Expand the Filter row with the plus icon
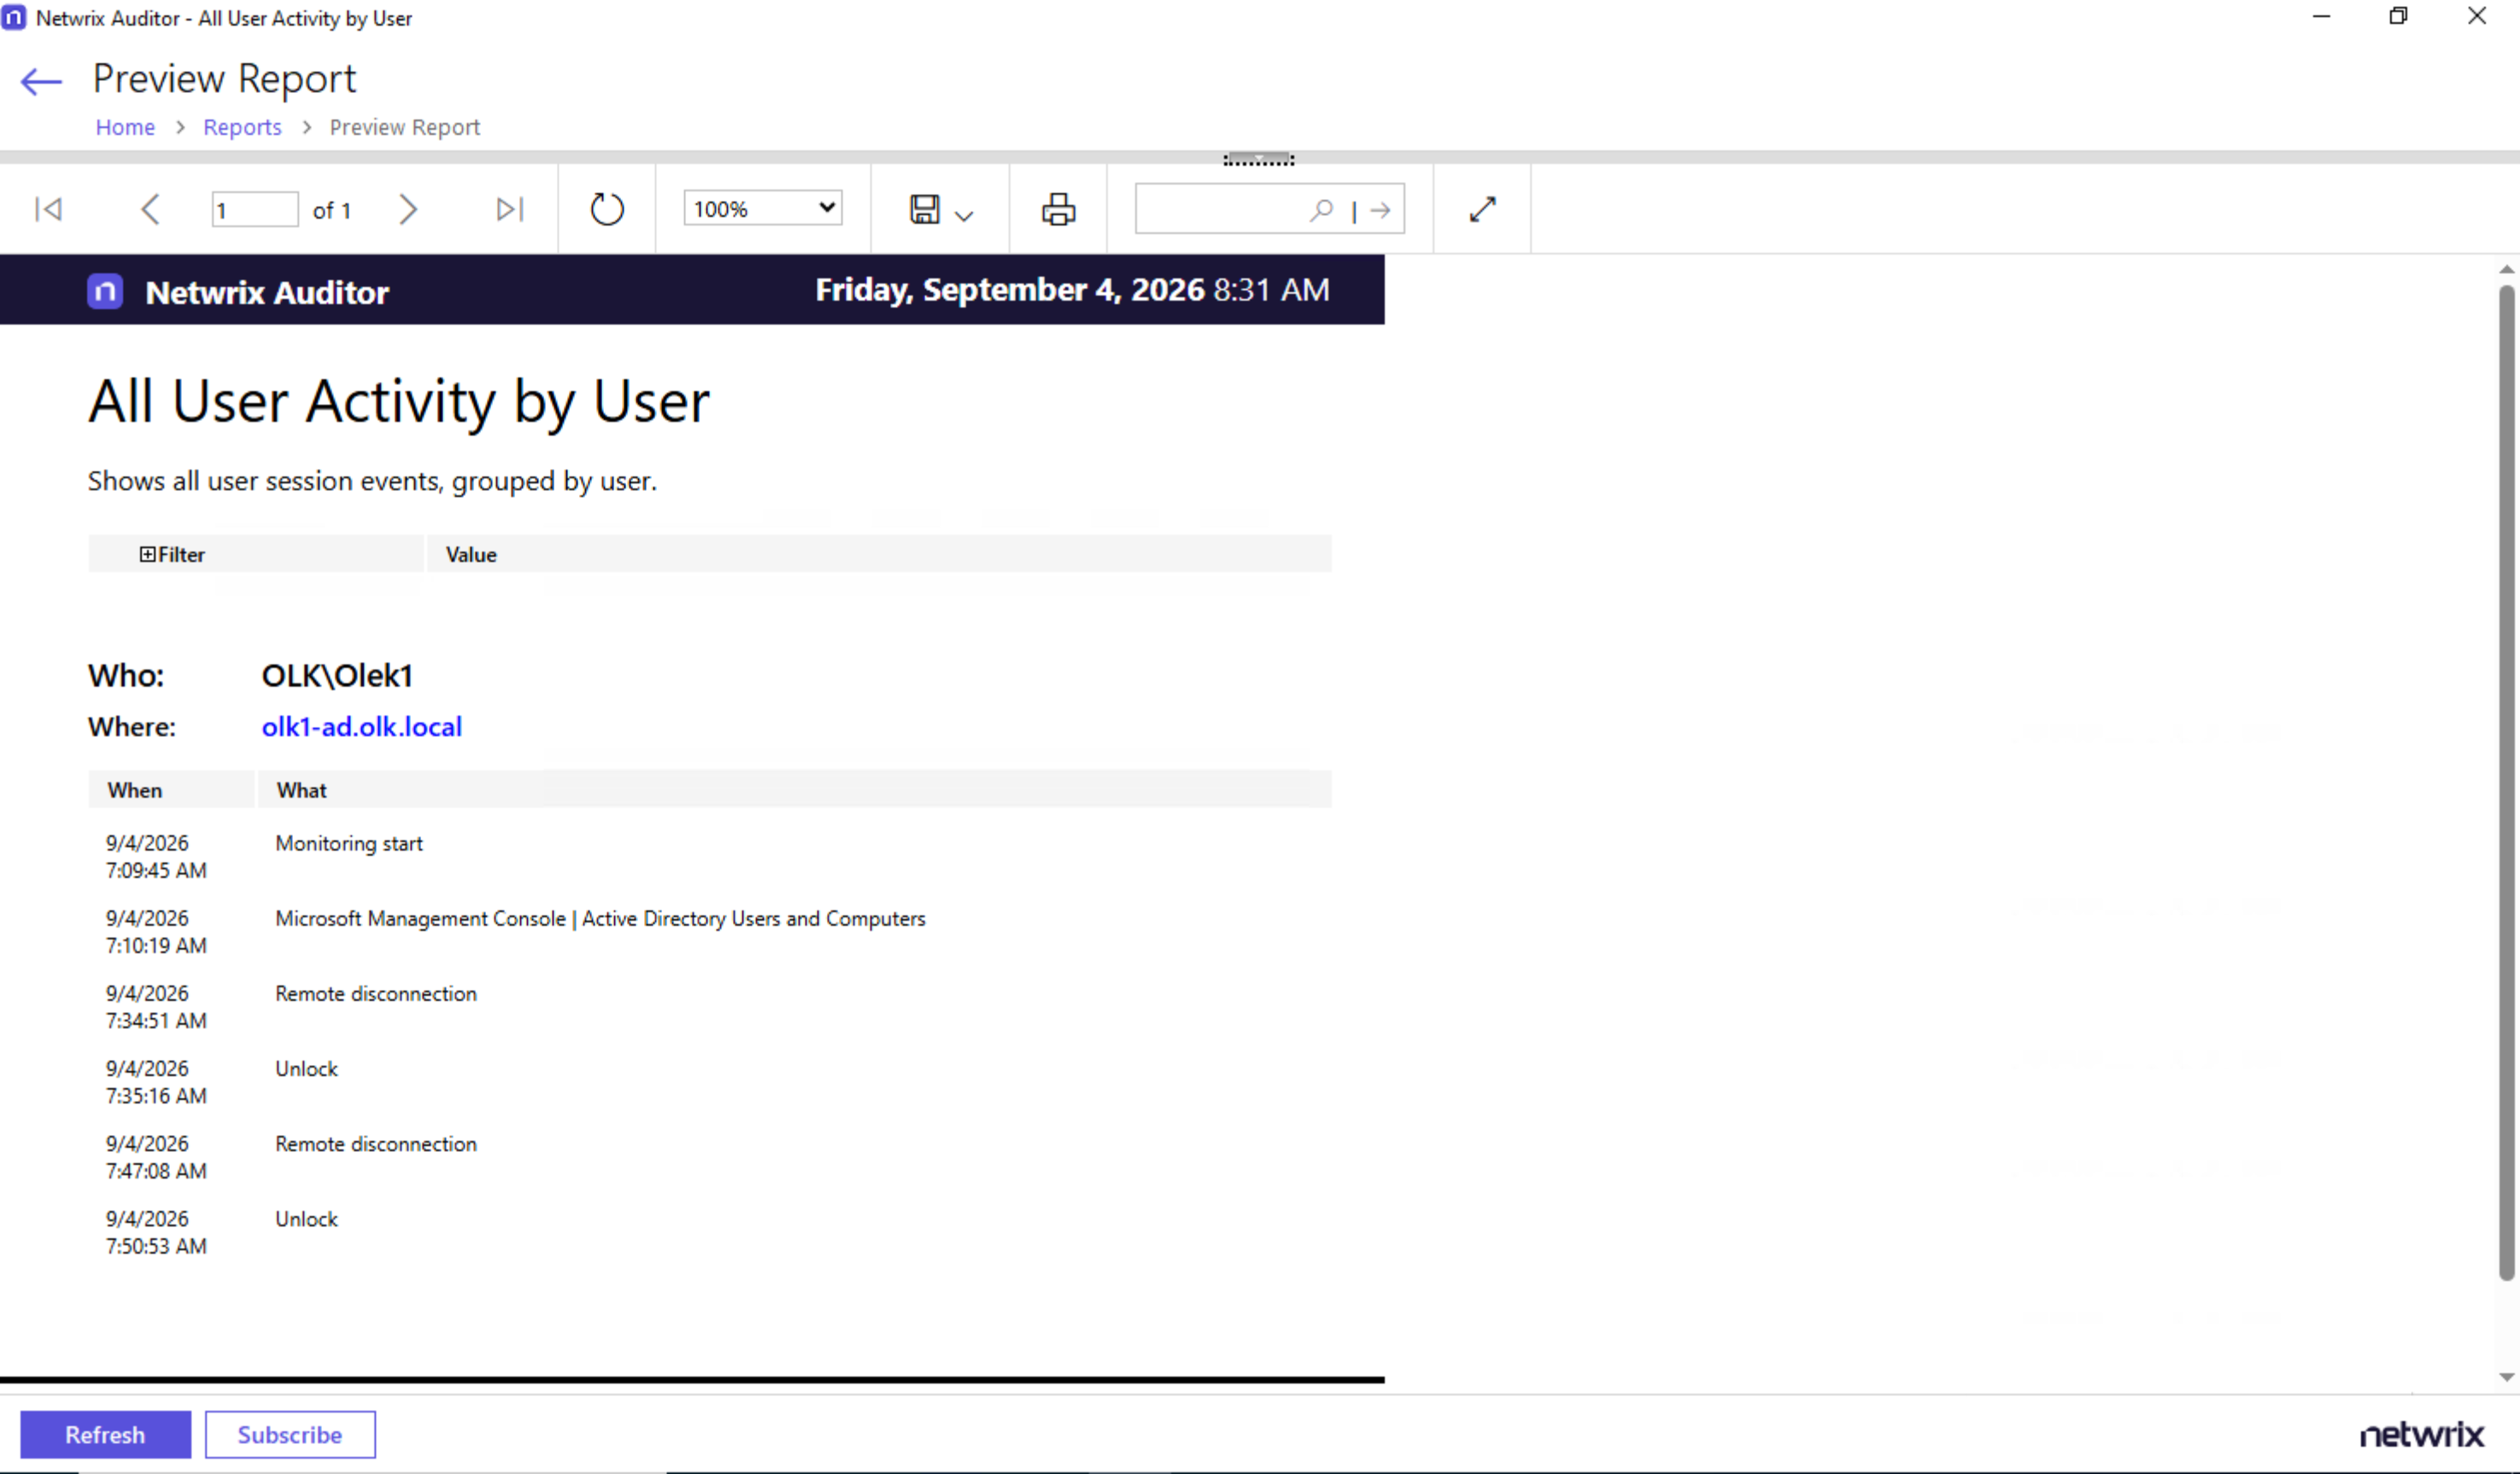The height and width of the screenshot is (1474, 2520). pyautogui.click(x=147, y=554)
